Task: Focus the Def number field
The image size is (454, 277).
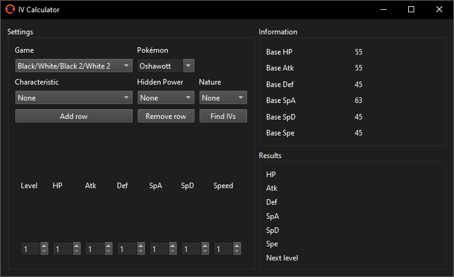Action: pyautogui.click(x=127, y=249)
